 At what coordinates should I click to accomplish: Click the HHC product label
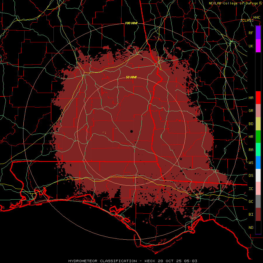(257, 18)
